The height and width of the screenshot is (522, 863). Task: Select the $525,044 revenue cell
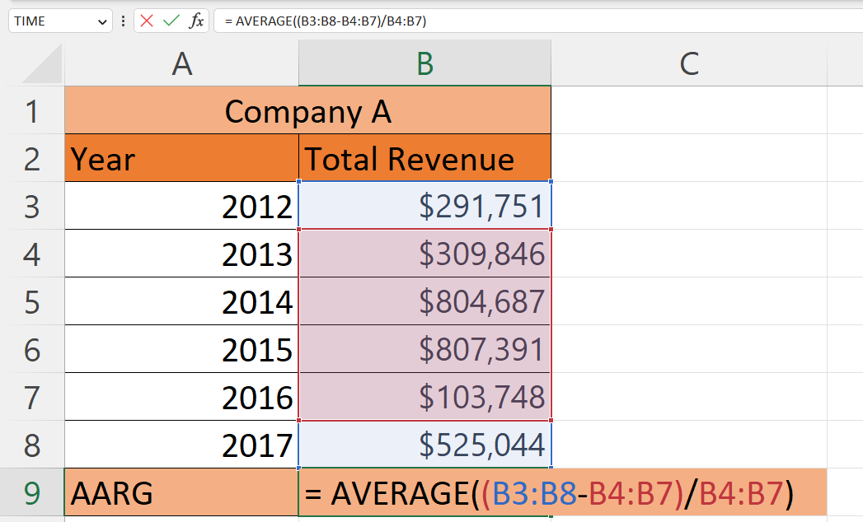(424, 445)
